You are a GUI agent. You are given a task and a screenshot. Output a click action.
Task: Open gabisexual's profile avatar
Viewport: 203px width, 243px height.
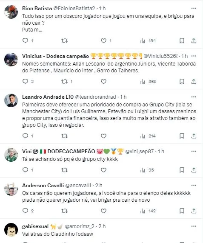(11, 230)
